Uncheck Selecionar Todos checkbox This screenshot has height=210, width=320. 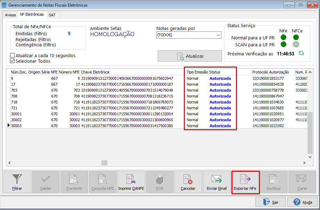[13, 61]
